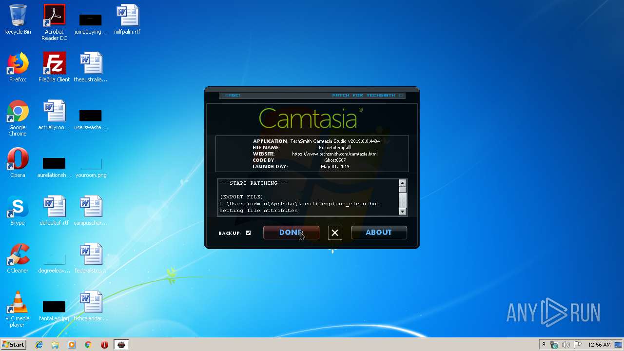Click the cam_clean.bat path line in log

299,204
